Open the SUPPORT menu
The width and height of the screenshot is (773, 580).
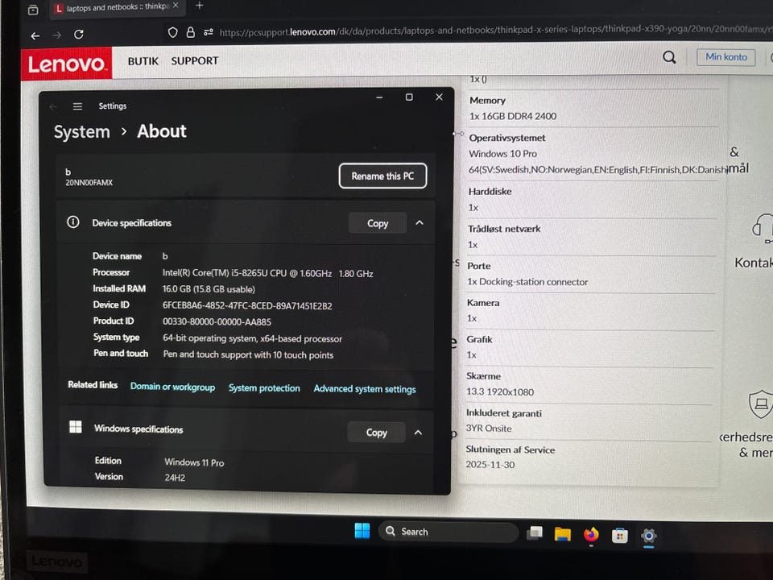pyautogui.click(x=195, y=60)
